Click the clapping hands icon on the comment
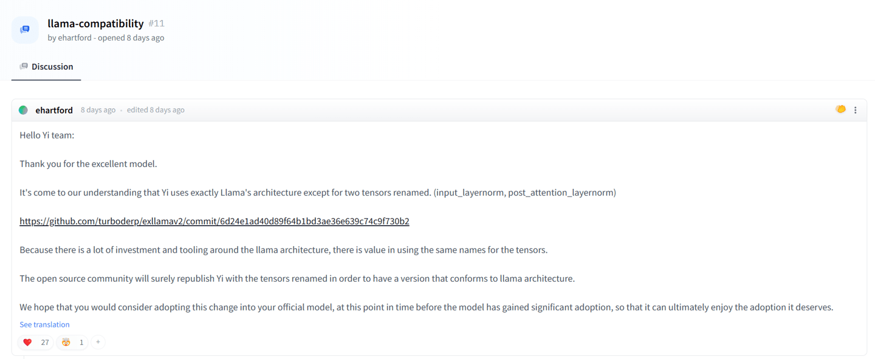The width and height of the screenshot is (875, 359). click(x=840, y=109)
